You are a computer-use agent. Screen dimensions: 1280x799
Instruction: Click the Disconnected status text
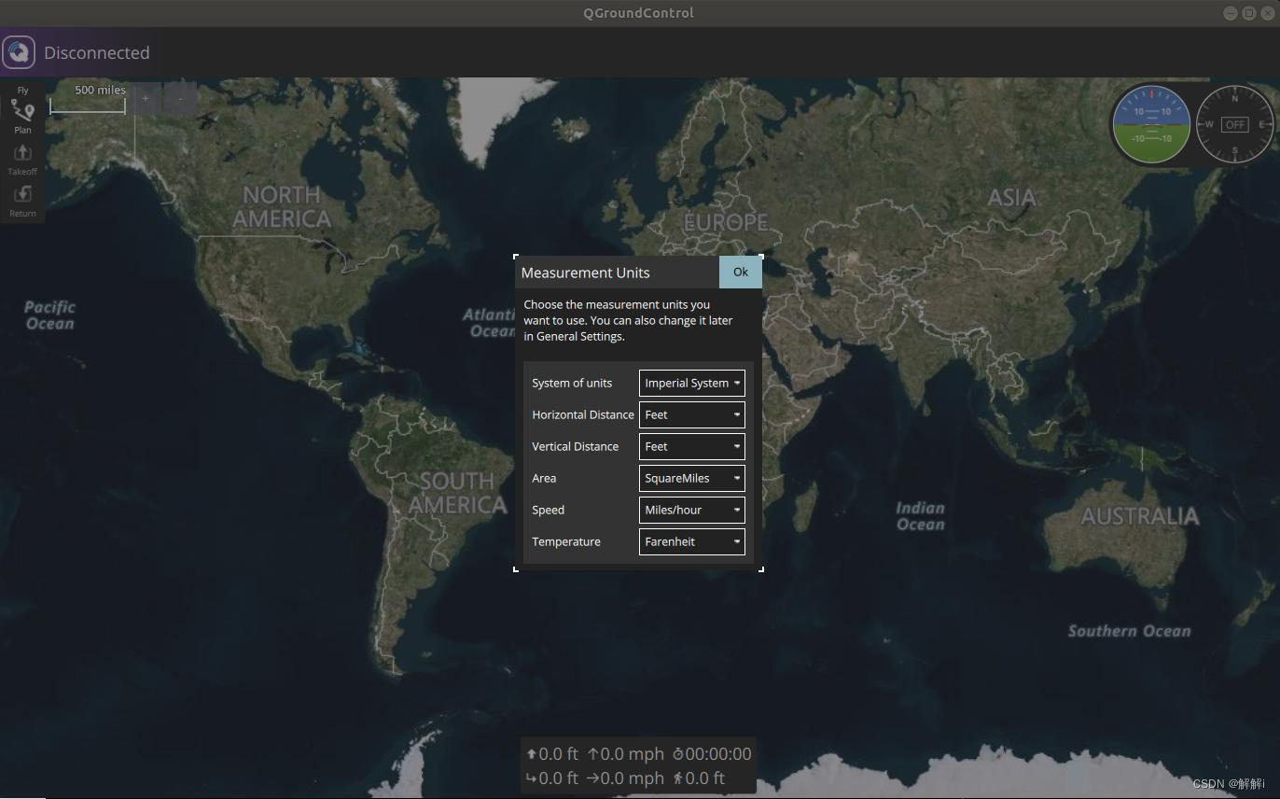tap(97, 53)
